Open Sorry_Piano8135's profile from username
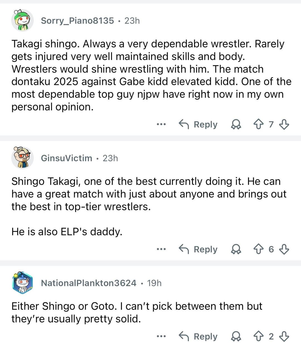 click(x=77, y=21)
